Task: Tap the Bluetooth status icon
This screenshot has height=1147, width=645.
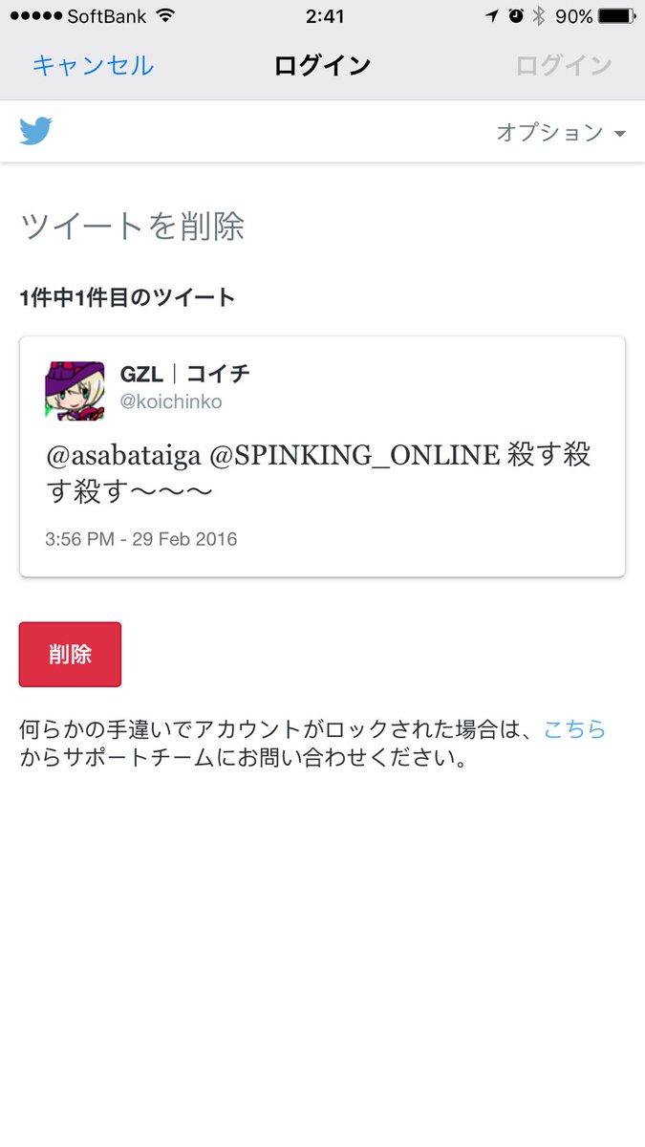Action: (538, 16)
